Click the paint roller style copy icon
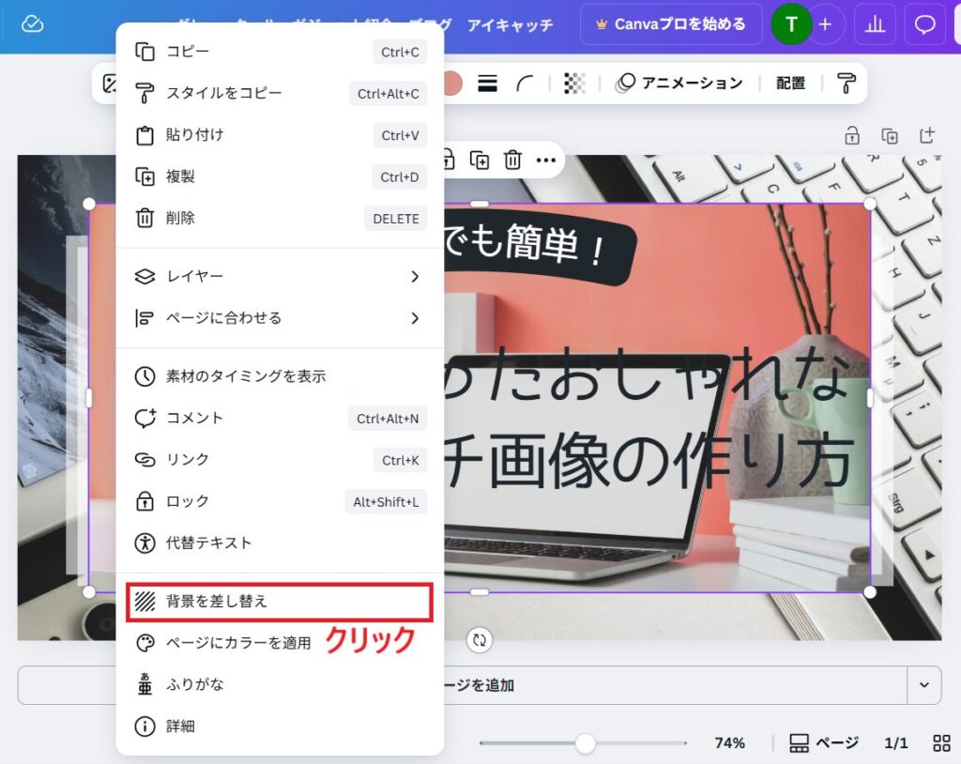Viewport: 961px width, 764px height. click(x=847, y=84)
